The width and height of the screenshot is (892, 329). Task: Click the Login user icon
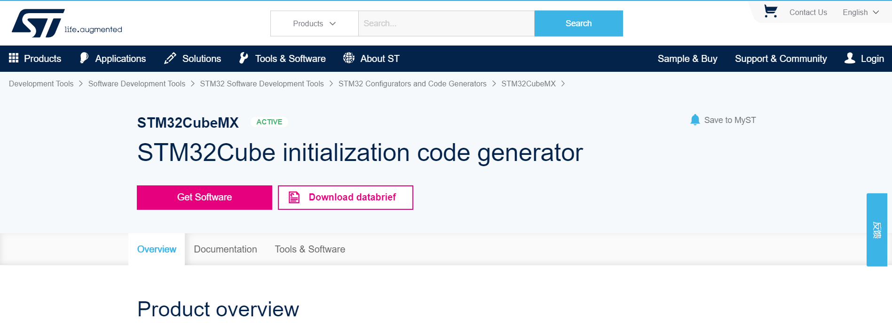point(850,58)
